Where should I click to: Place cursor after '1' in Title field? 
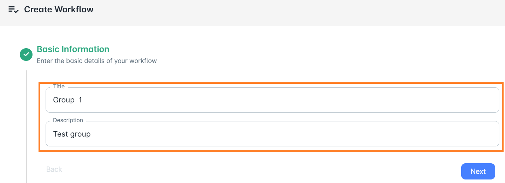click(x=83, y=100)
